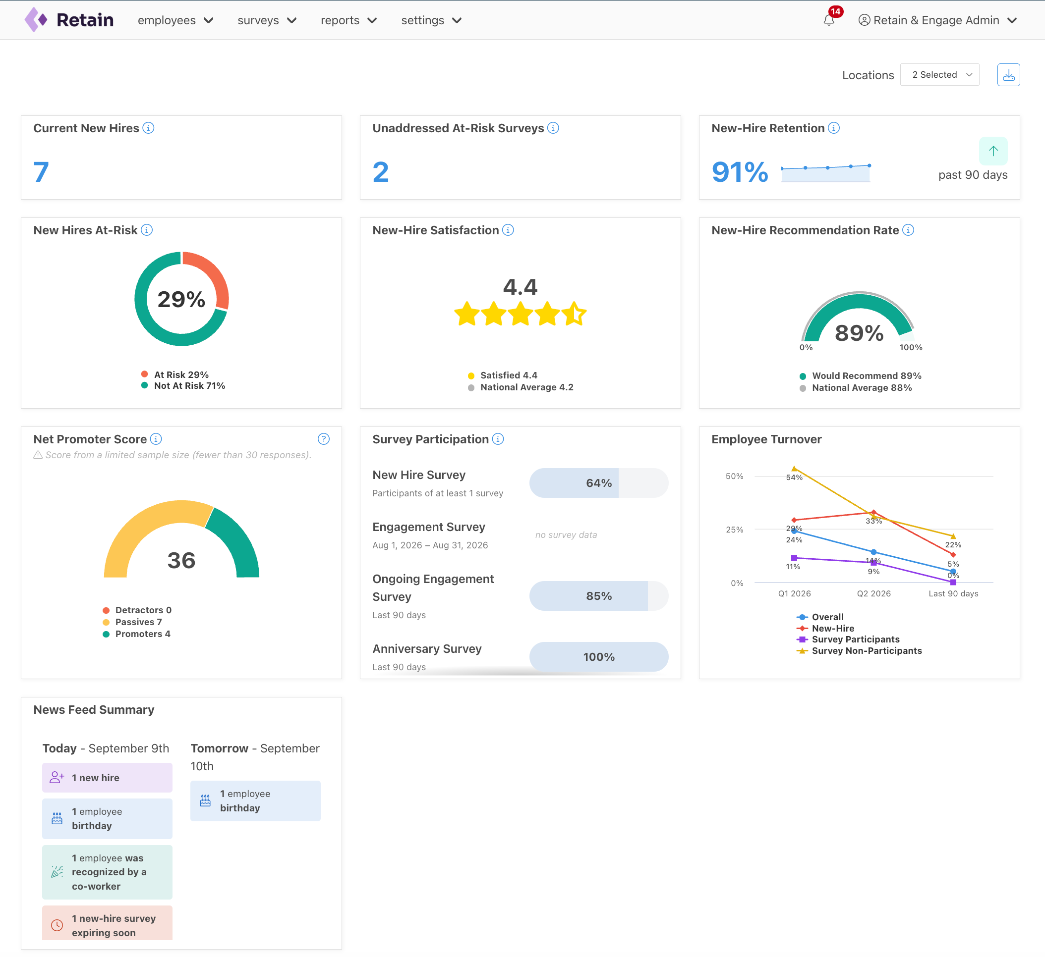Click info icon next to Unaddressed At-Risk Surveys
This screenshot has height=957, width=1045.
pos(553,128)
